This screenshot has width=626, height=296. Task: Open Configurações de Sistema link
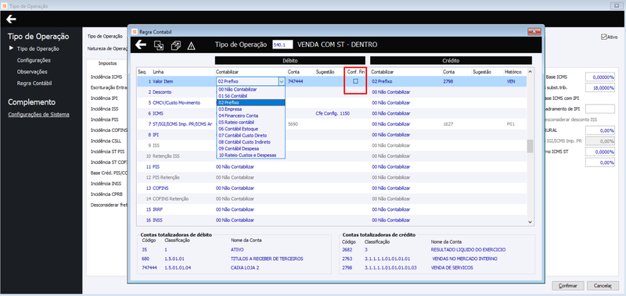38,114
